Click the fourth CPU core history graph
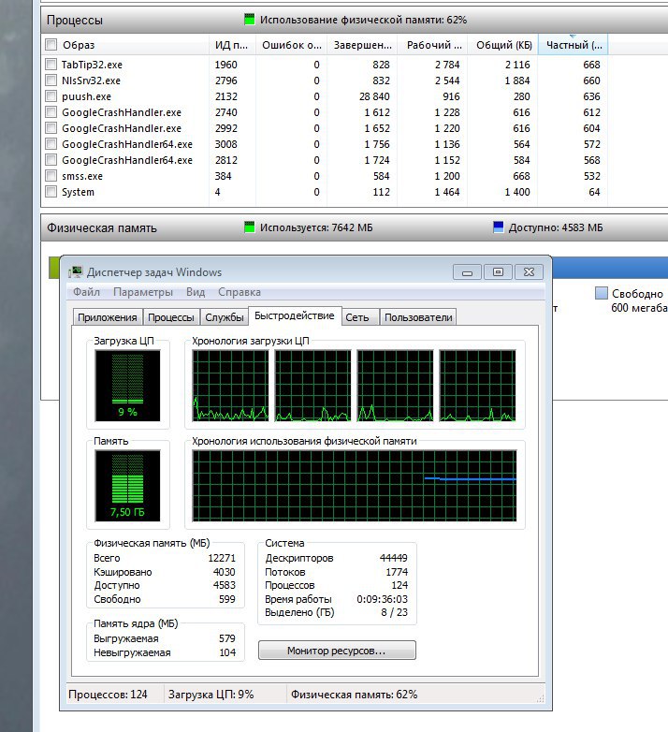668x732 pixels. (x=478, y=386)
